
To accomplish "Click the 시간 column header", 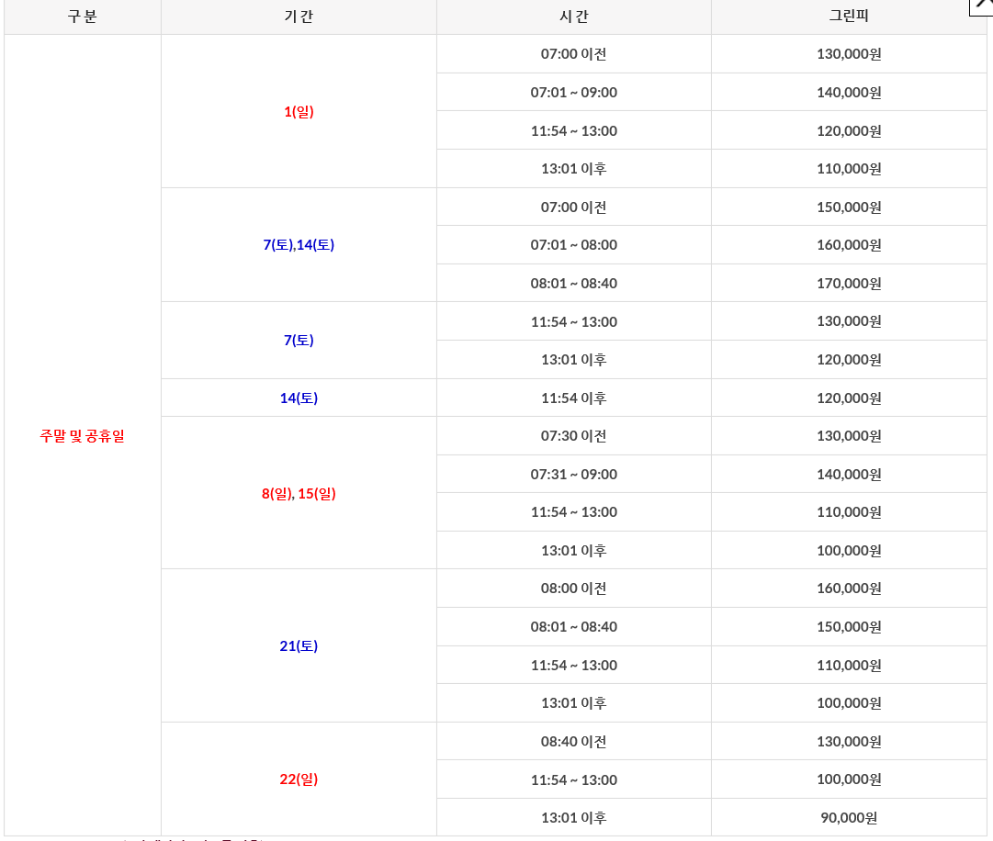I will click(x=573, y=17).
